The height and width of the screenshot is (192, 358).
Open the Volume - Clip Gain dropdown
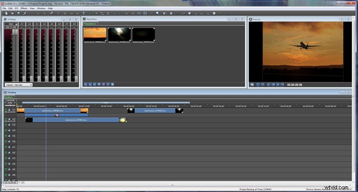[19, 85]
